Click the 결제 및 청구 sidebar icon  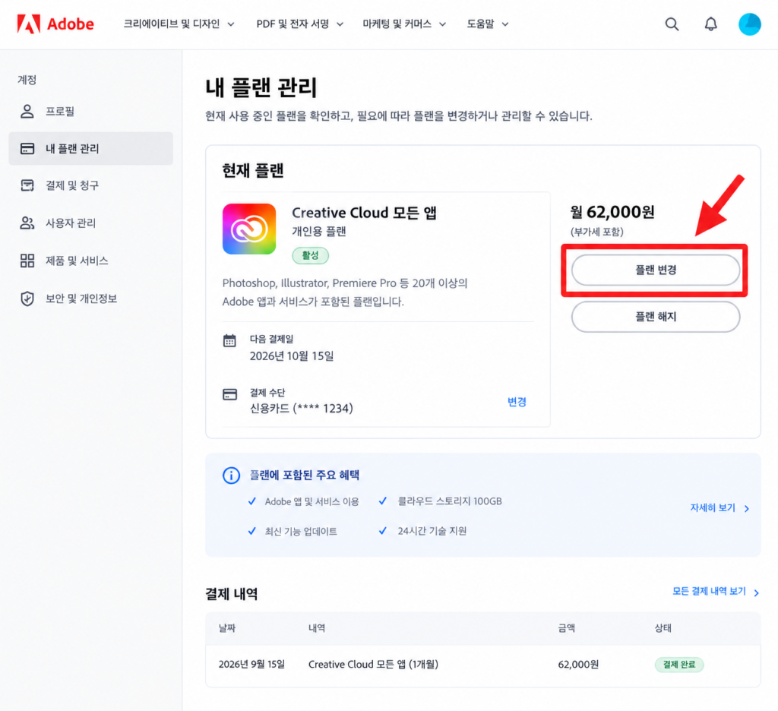pyautogui.click(x=27, y=185)
